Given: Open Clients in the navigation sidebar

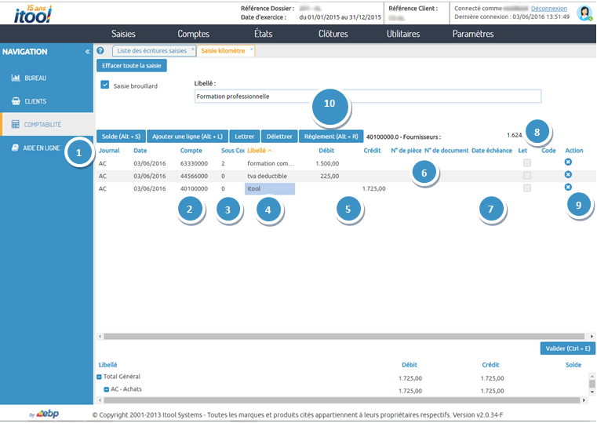Looking at the screenshot, I should (x=35, y=101).
